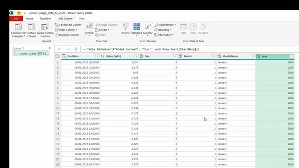
Task: Open Month column filter dropdown
Action: pyautogui.click(x=214, y=56)
